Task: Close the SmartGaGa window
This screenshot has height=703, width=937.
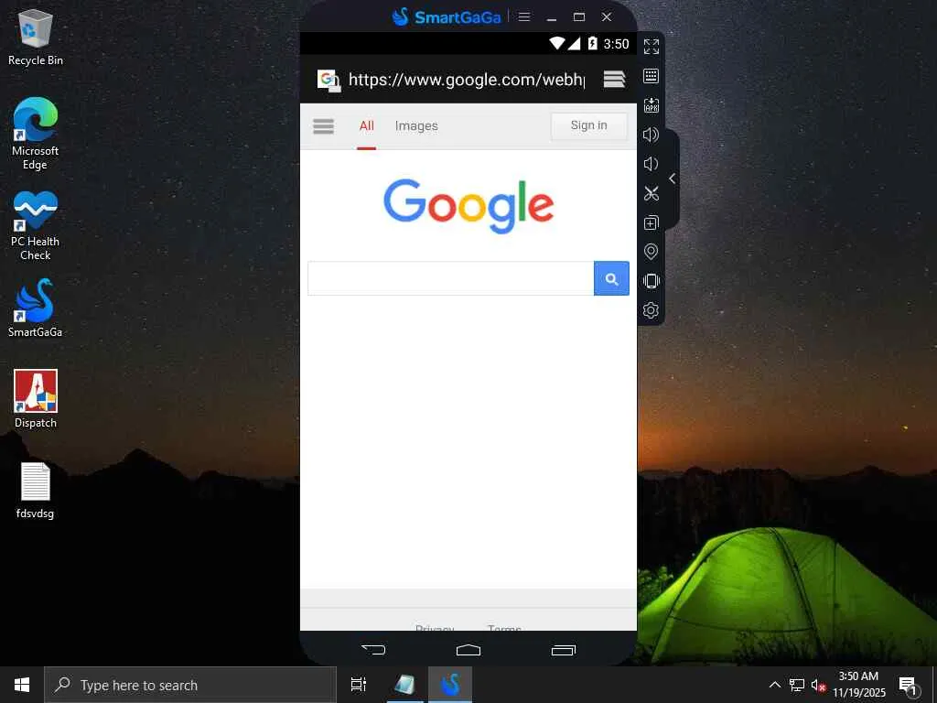Action: point(607,16)
